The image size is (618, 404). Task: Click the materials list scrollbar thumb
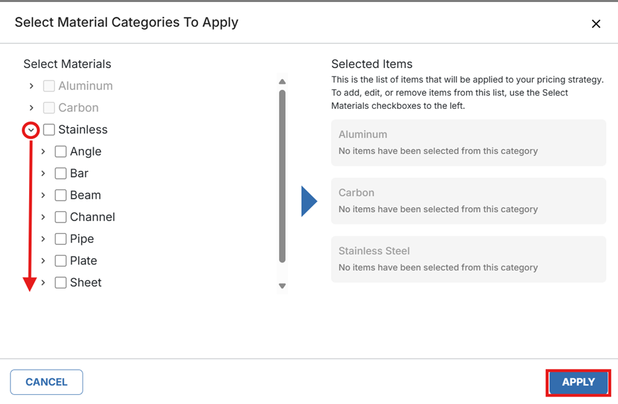(282, 176)
